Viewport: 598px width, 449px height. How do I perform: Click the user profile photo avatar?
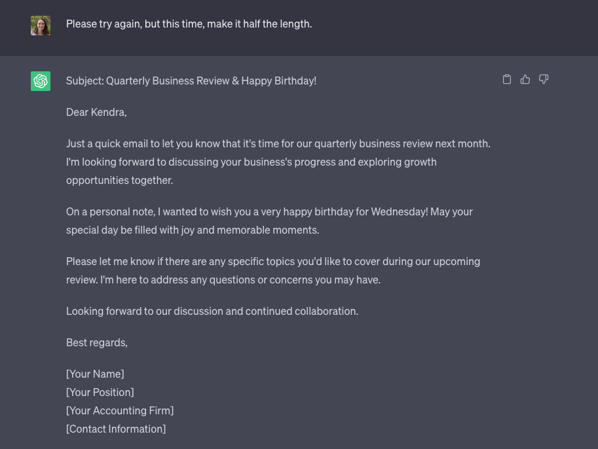41,26
